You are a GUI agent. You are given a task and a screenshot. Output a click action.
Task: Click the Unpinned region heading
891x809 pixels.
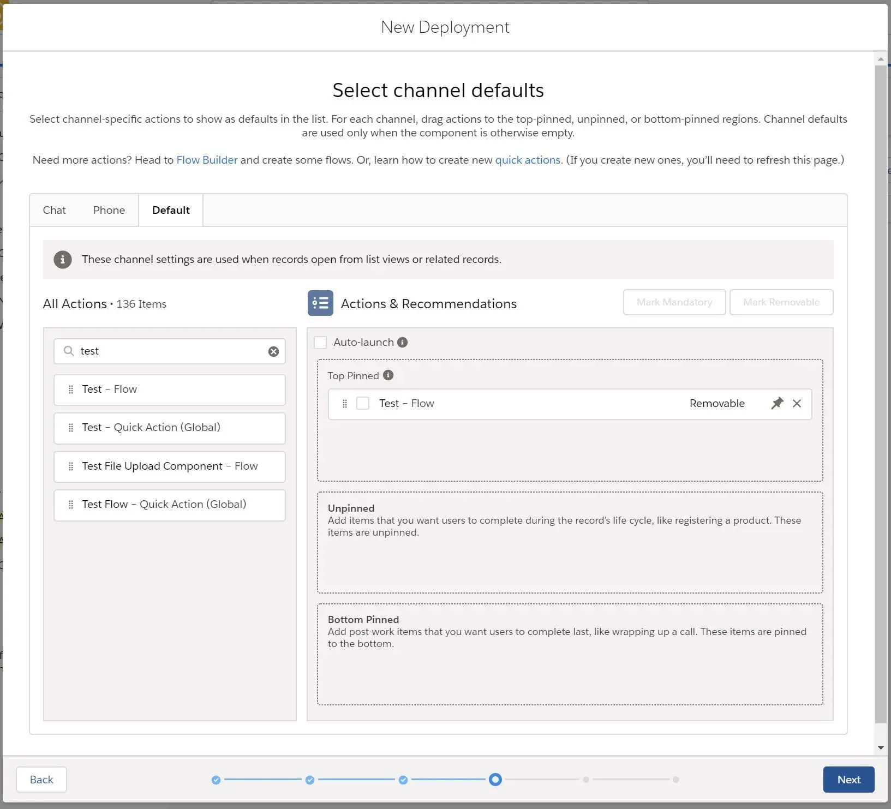click(x=351, y=508)
